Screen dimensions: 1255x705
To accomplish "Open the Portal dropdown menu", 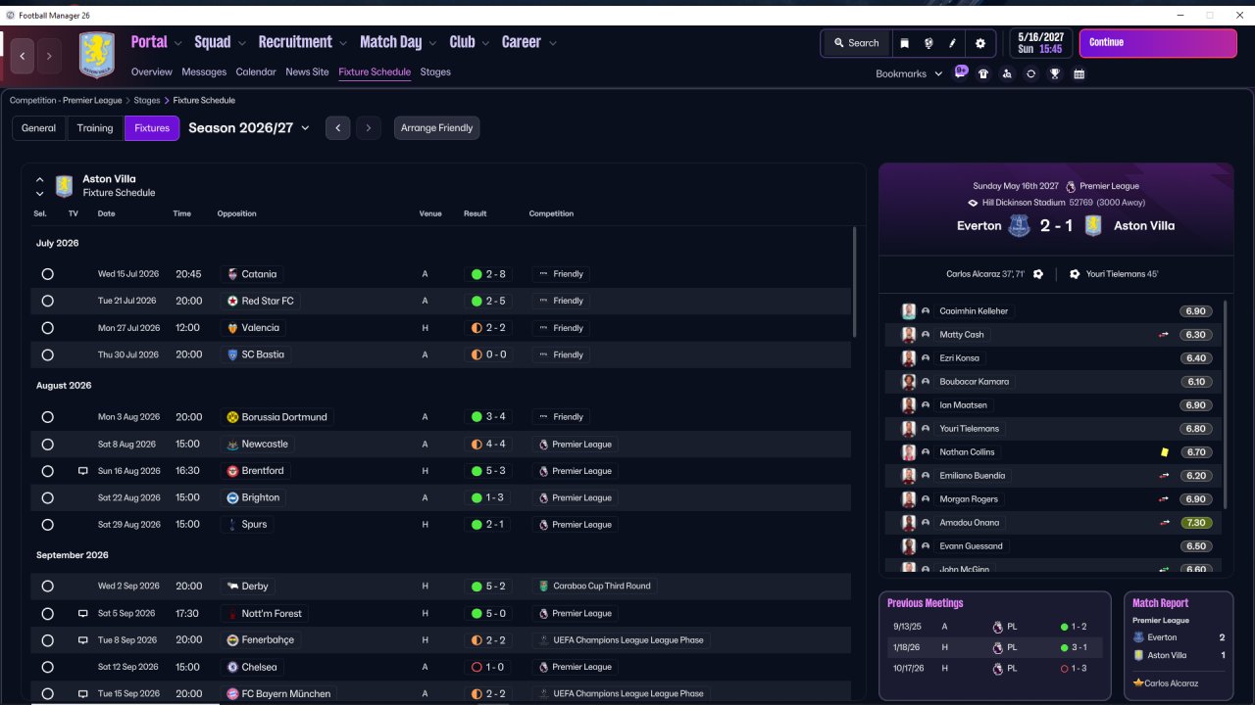I will [x=157, y=42].
